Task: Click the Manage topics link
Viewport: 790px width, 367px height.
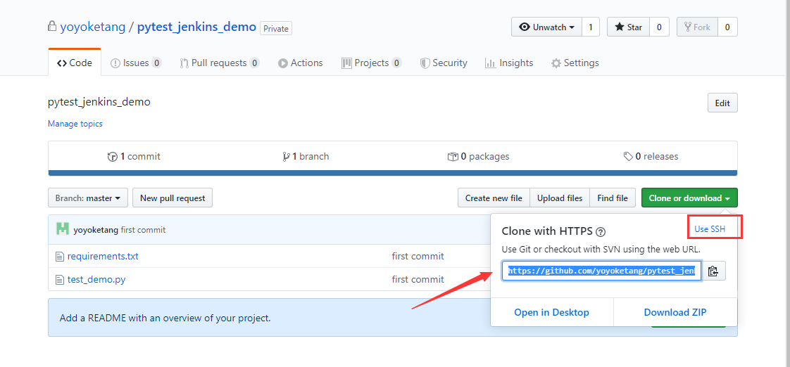Action: 75,124
